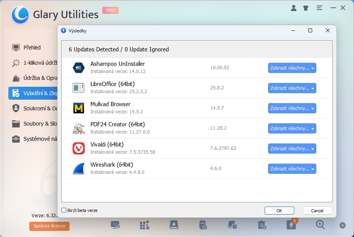The height and width of the screenshot is (237, 354).
Task: Expand Zobrazit všechny dropdown for Wireshark
Action: (x=292, y=169)
